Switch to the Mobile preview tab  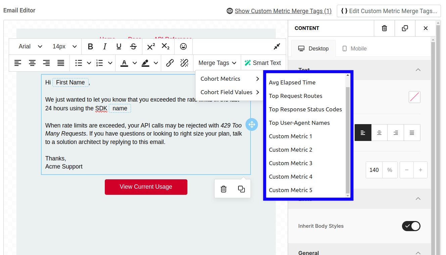coord(354,48)
